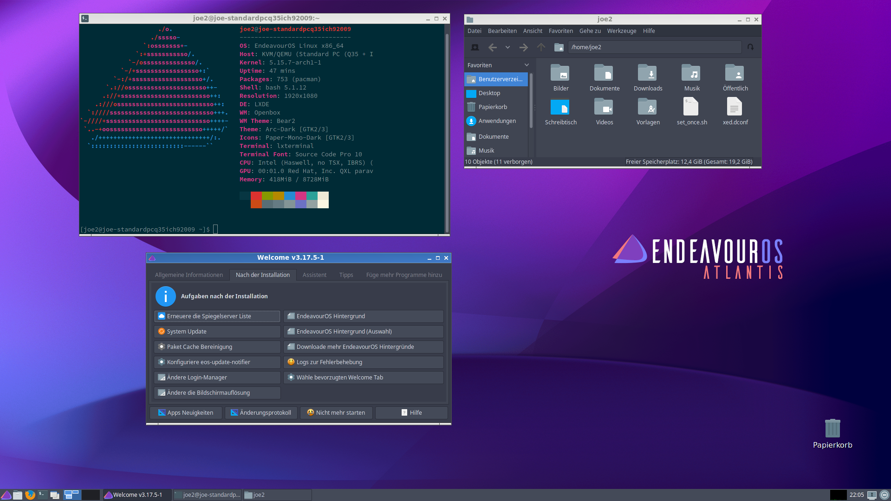Jump to home folder toolbar icon
The image size is (891, 501).
pyautogui.click(x=559, y=47)
